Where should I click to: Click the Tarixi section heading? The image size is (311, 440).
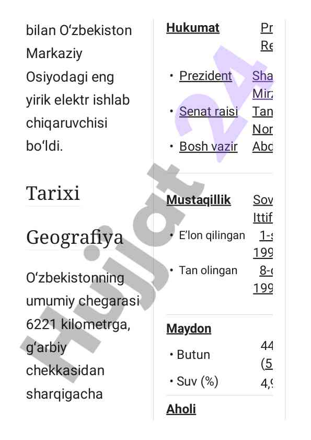pos(53,193)
